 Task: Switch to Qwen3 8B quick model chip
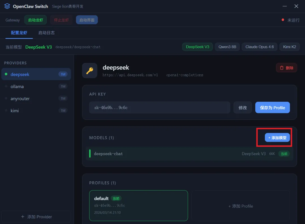(x=227, y=47)
